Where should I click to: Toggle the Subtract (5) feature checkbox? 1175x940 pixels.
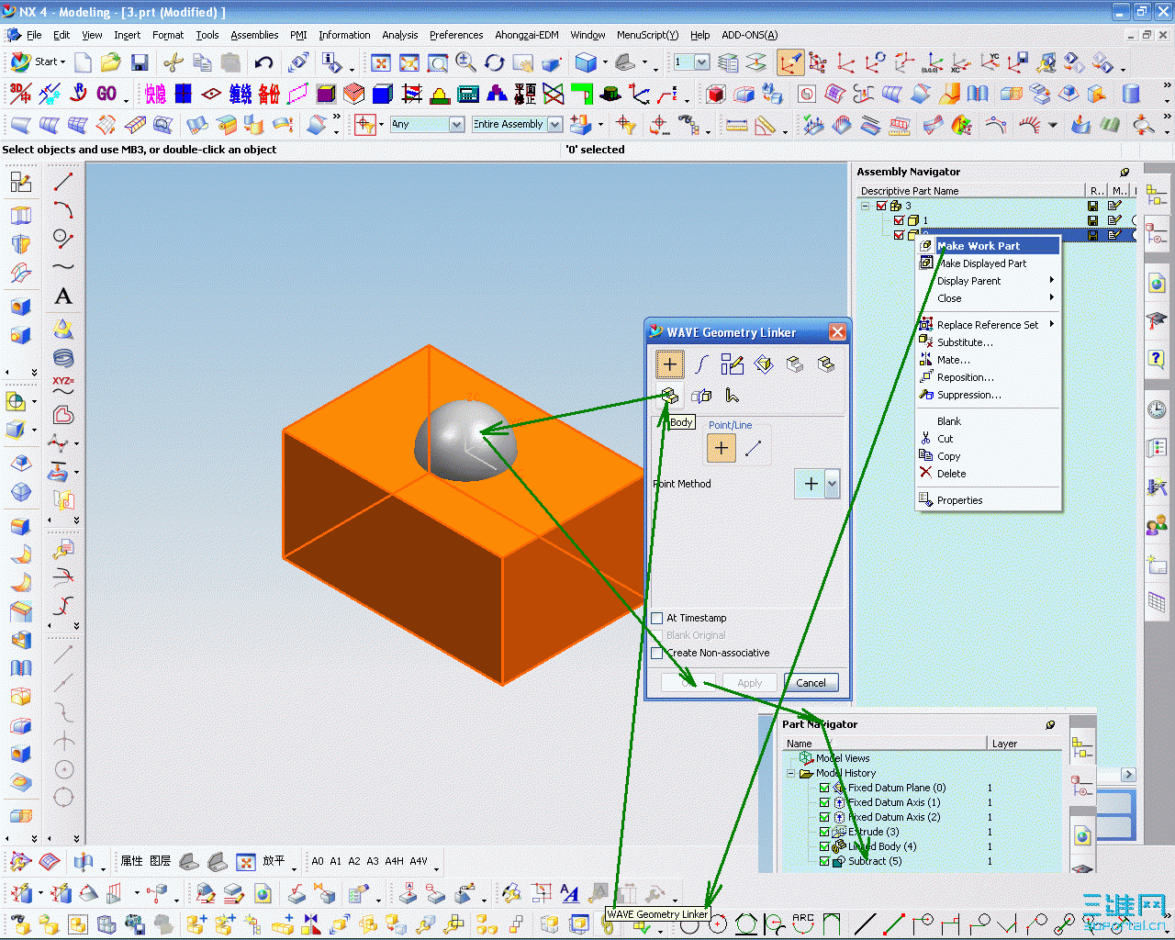[x=824, y=861]
